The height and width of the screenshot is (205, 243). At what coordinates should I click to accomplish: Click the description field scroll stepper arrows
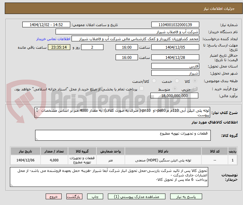pyautogui.click(x=37, y=110)
